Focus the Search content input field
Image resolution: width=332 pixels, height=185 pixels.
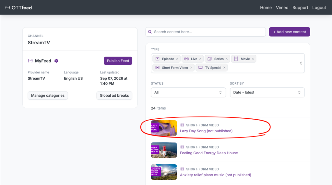(206, 32)
